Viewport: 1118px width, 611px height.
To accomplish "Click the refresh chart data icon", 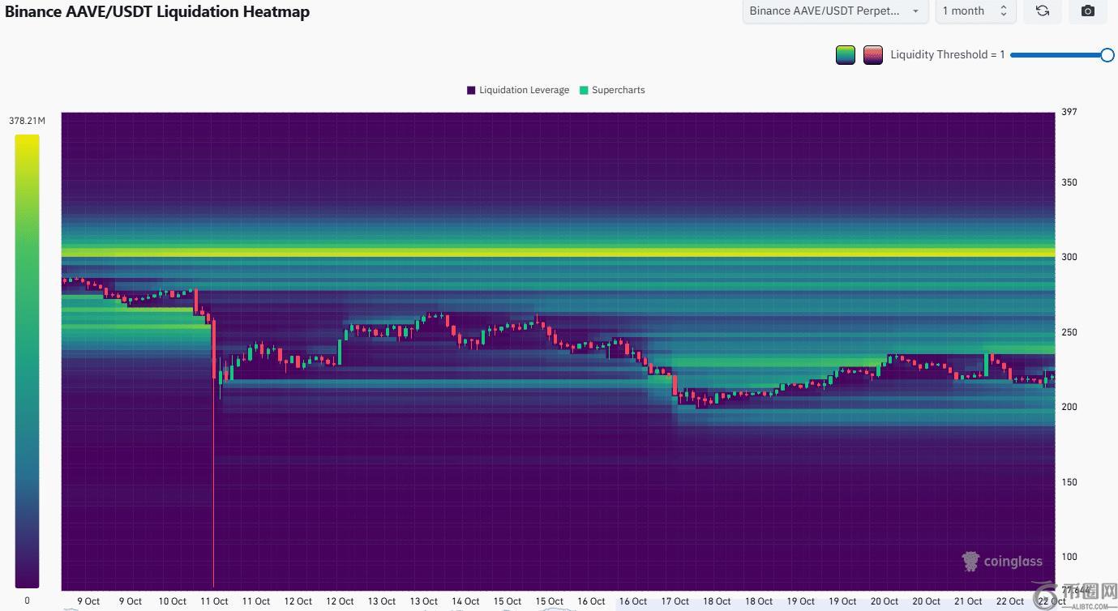I will (1043, 11).
